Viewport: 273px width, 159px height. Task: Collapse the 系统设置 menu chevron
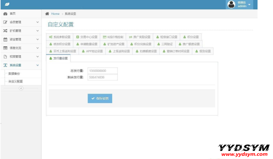[x=37, y=65]
